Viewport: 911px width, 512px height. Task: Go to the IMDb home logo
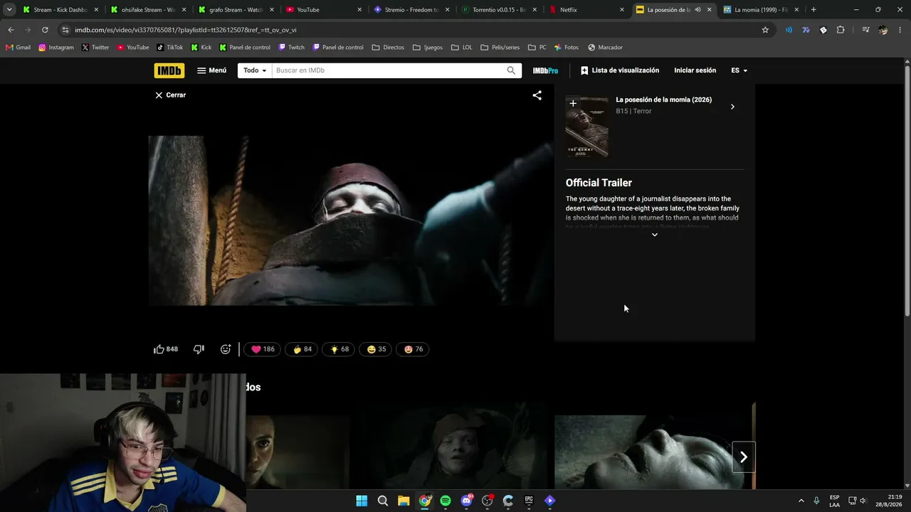(x=169, y=70)
